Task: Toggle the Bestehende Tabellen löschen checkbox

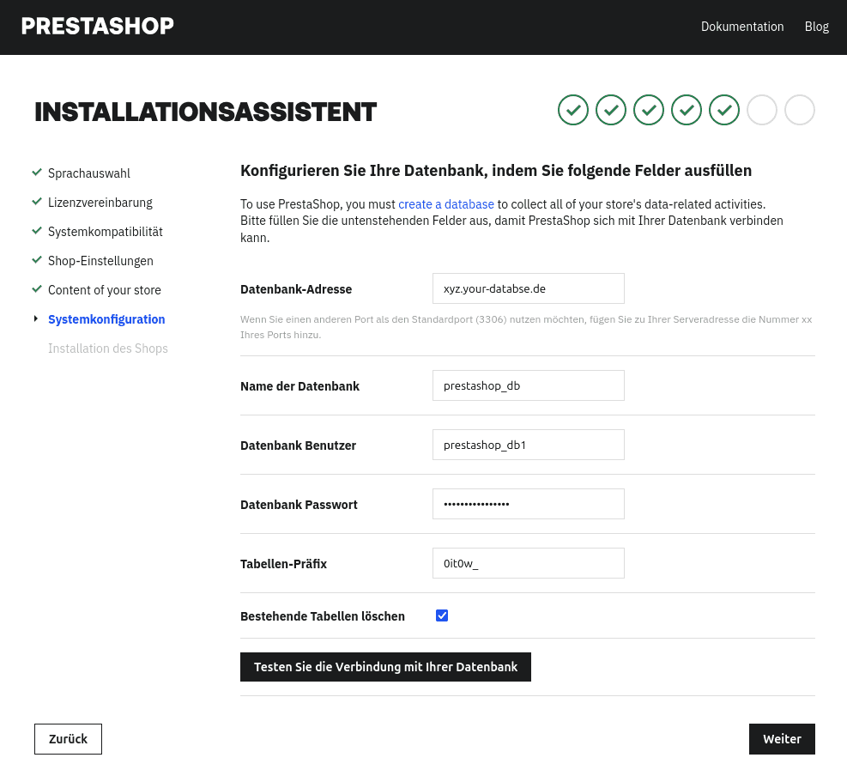Action: (442, 615)
